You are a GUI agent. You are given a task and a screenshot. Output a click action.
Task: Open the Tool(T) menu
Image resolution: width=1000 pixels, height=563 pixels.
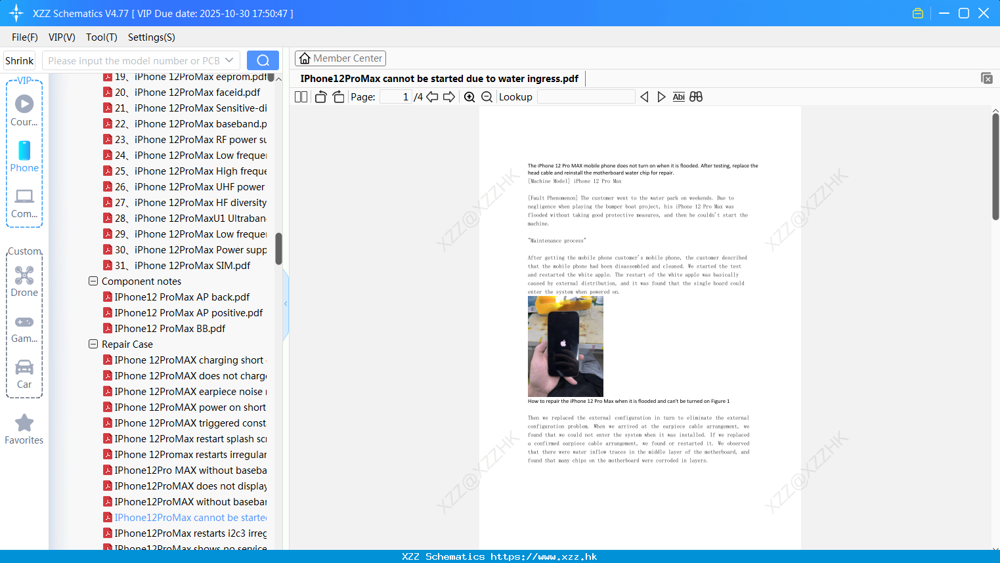[x=102, y=37]
